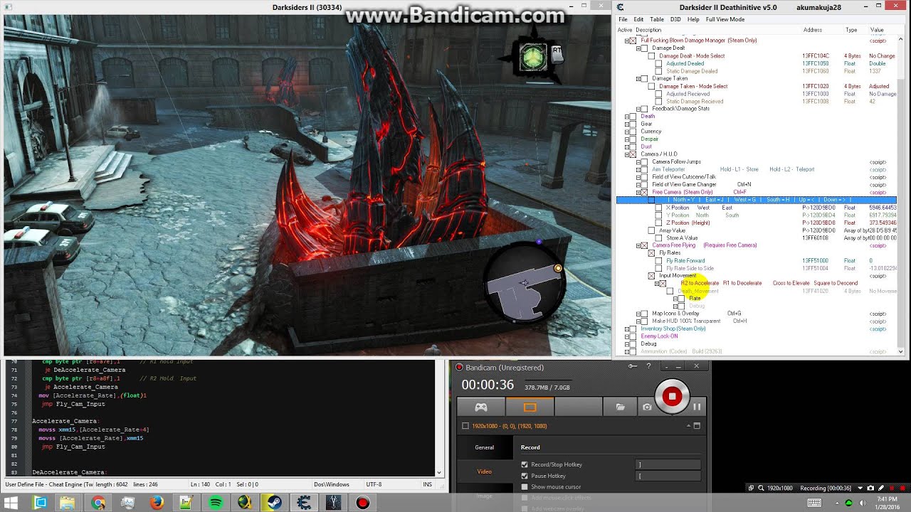Click the Cheat Engine logo in title bar
911x512 pixels.
(621, 7)
